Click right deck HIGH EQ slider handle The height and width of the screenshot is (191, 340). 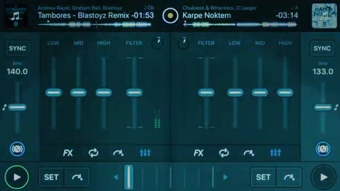pyautogui.click(x=285, y=92)
